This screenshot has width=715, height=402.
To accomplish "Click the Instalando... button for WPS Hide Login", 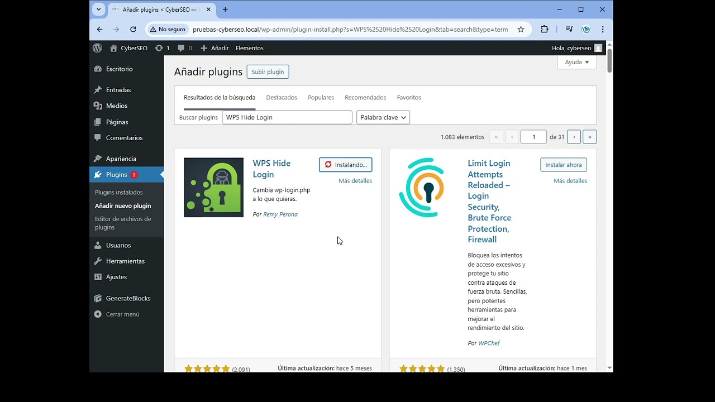I will point(346,165).
